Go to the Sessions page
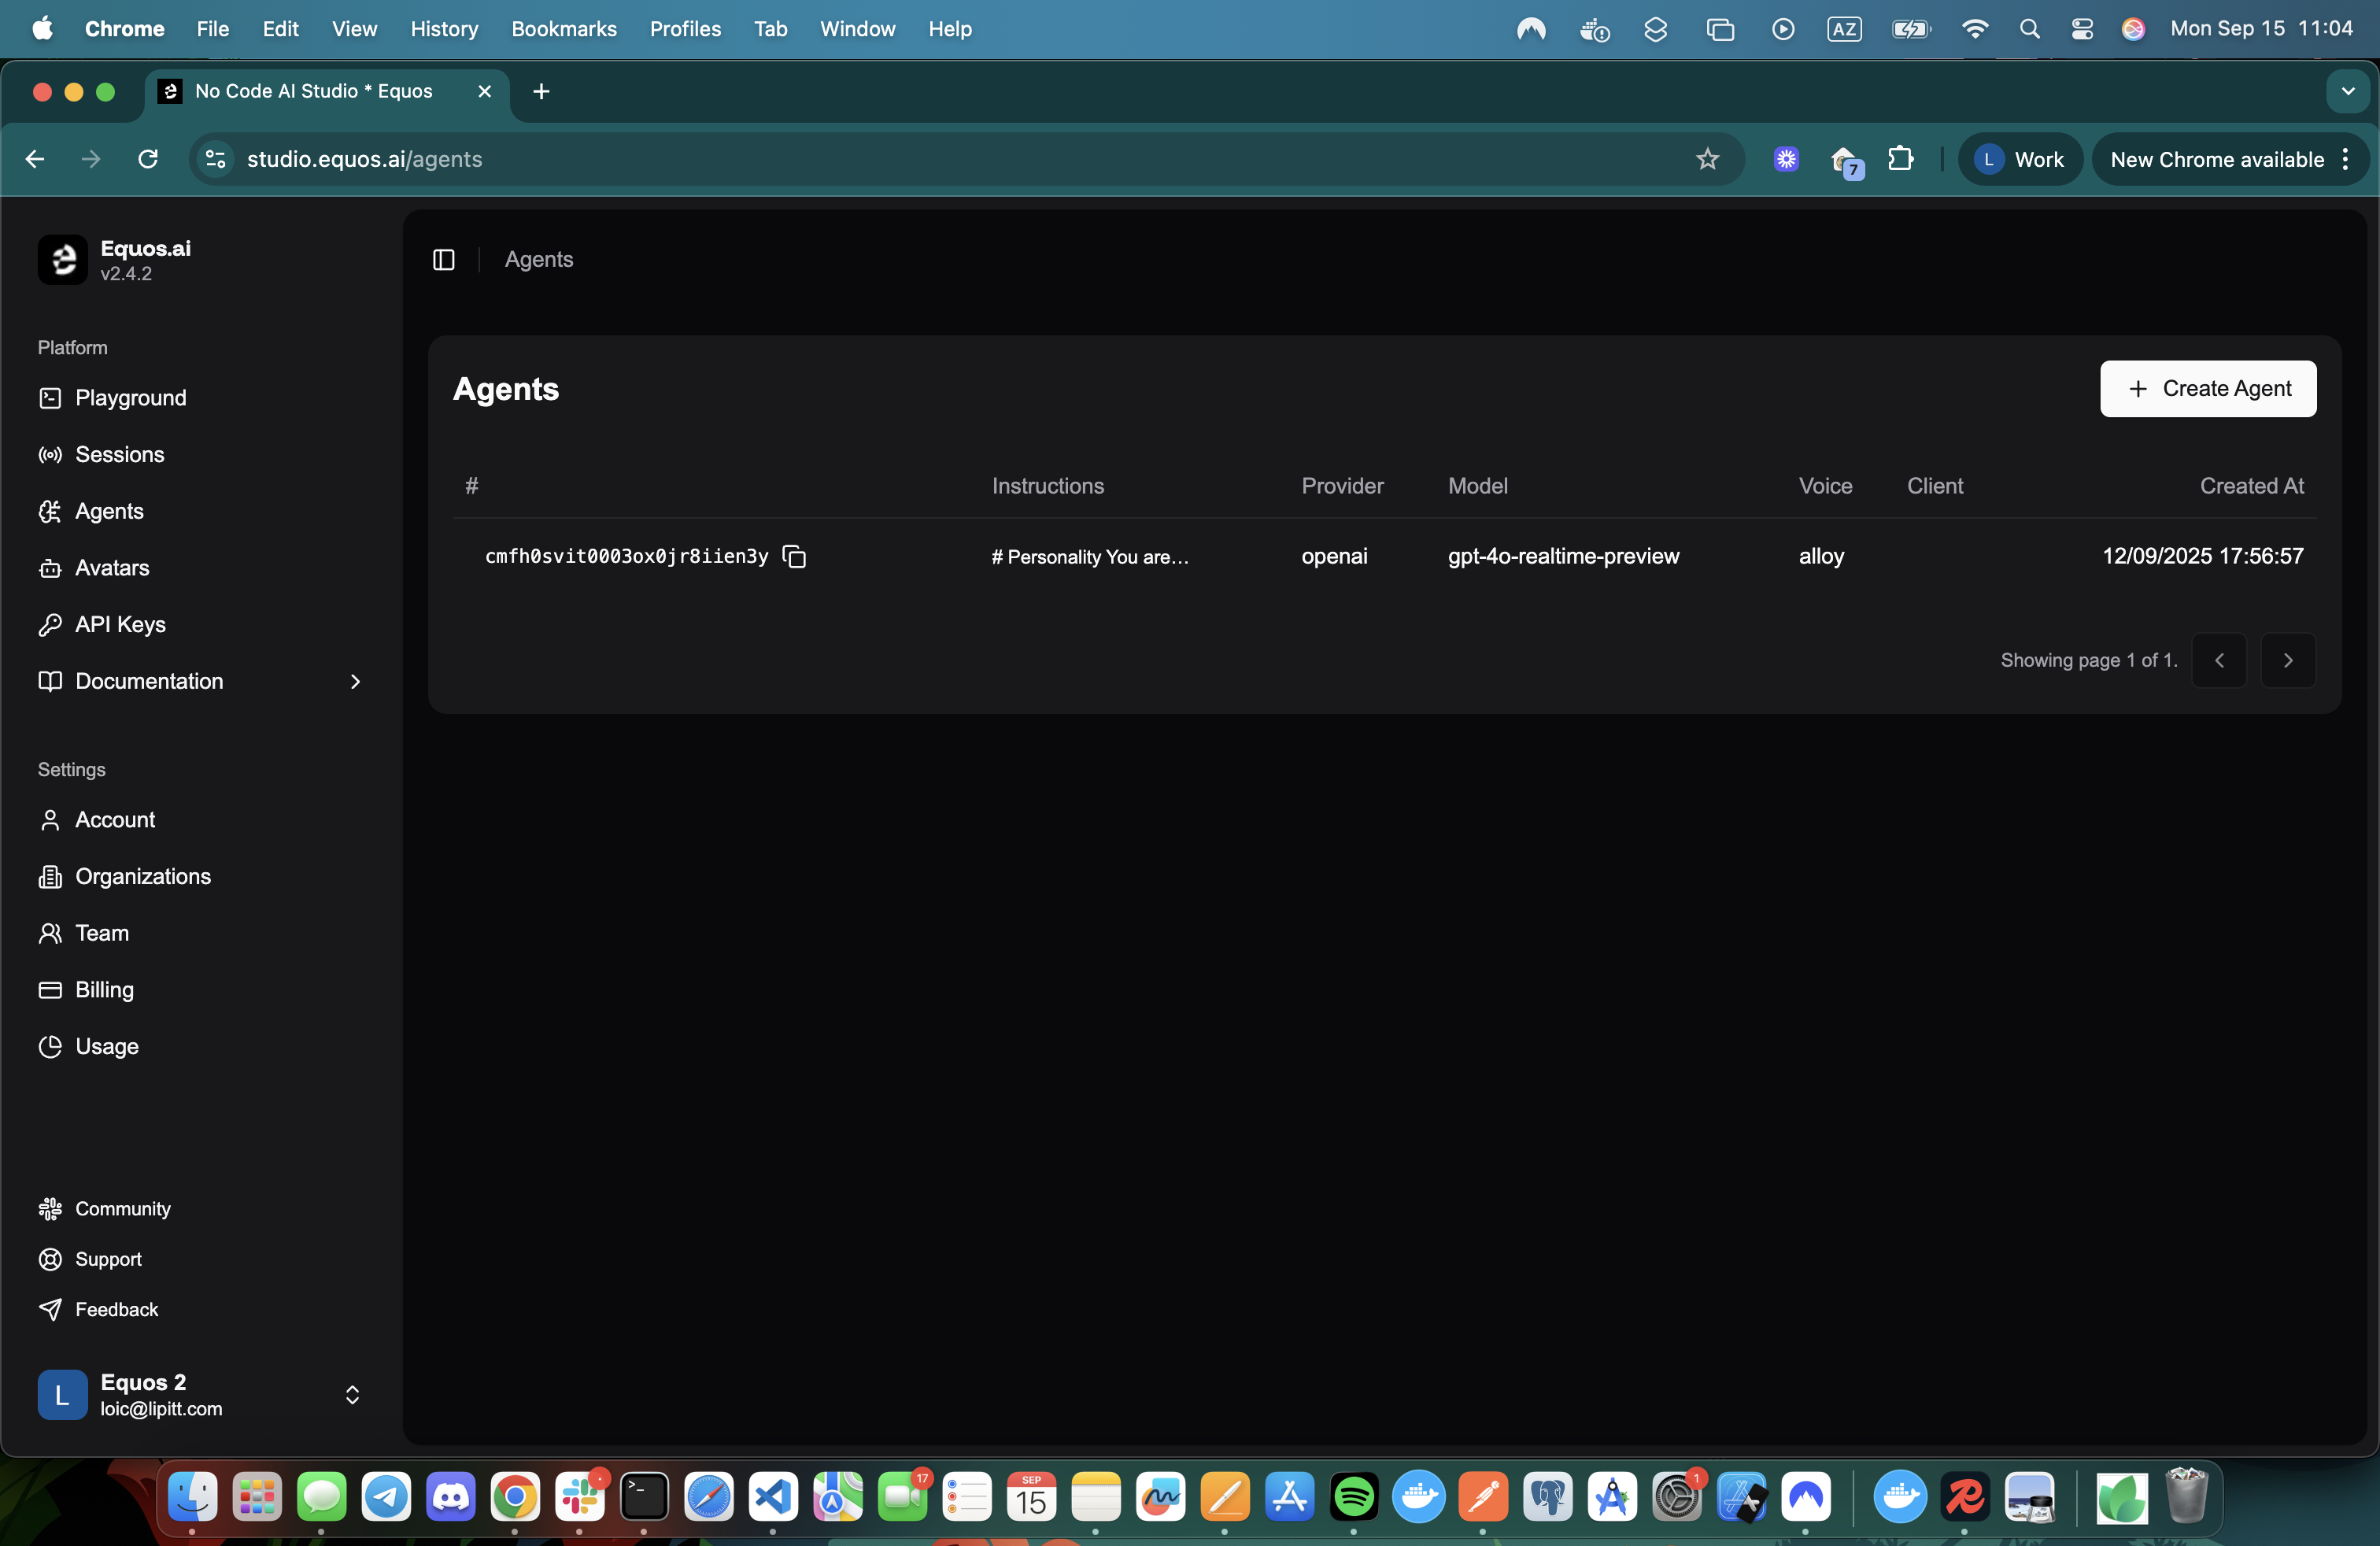Image resolution: width=2380 pixels, height=1546 pixels. coord(119,455)
